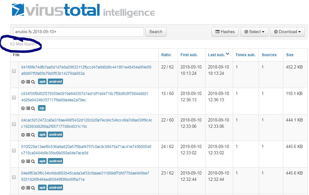Click ratio value 15 / 60

click(167, 93)
